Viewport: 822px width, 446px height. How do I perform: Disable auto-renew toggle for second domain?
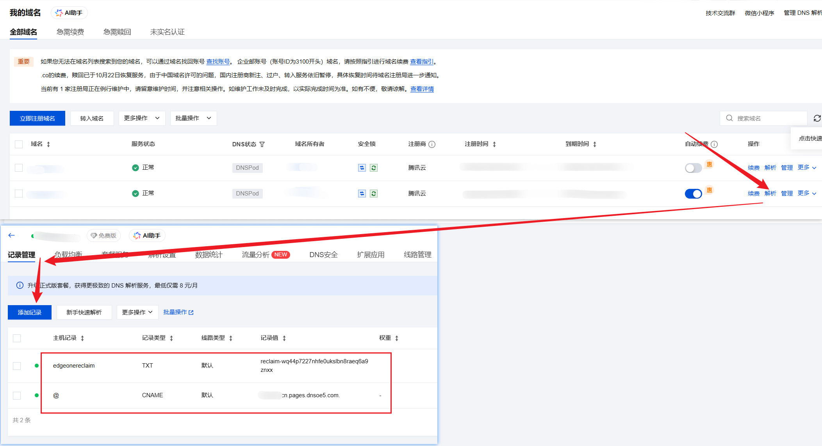693,194
